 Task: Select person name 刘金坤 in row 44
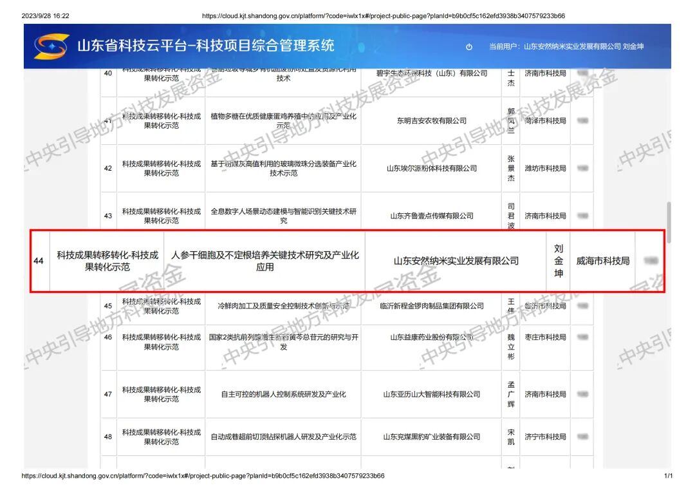[559, 261]
